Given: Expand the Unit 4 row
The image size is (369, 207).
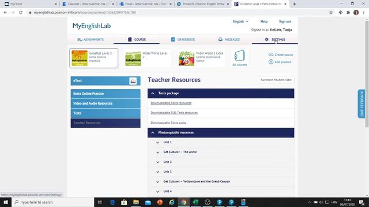Looking at the screenshot, I should [x=157, y=191].
